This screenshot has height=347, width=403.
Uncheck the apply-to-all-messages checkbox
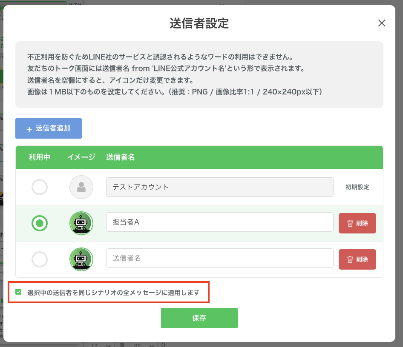pyautogui.click(x=18, y=292)
